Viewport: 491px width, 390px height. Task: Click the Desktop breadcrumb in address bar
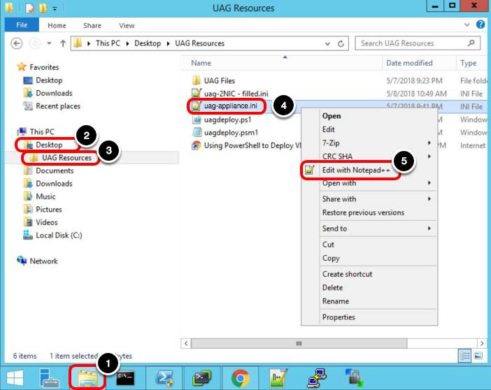pyautogui.click(x=148, y=43)
